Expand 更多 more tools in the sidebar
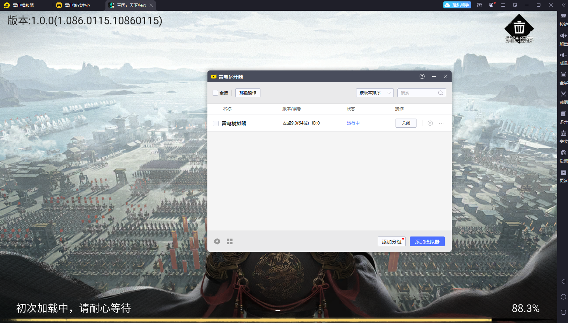 coord(563,173)
